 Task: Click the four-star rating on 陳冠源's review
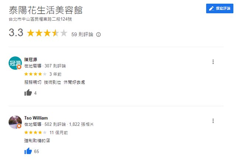coord(35,74)
